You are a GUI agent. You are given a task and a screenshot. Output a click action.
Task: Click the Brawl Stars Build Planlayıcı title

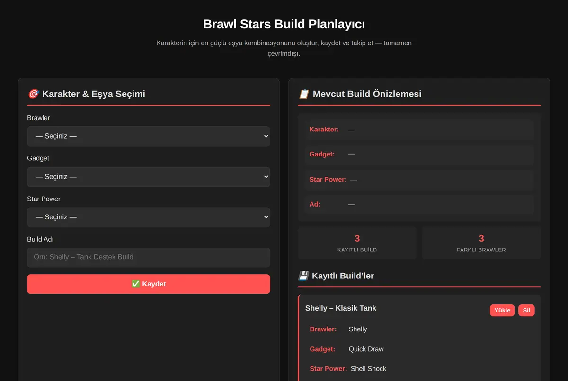[284, 24]
